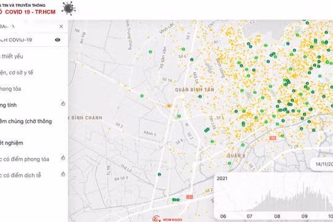Click the coronavirus logo in the header
This screenshot has width=333, height=222.
(x=68, y=8)
